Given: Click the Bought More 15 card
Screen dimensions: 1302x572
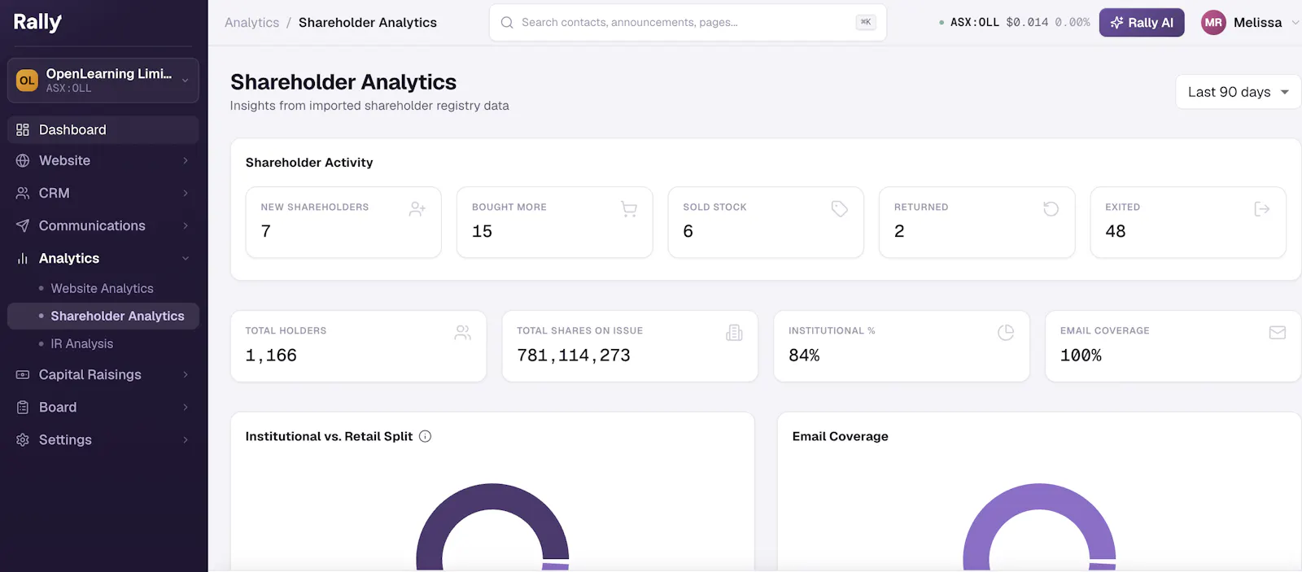Looking at the screenshot, I should [554, 222].
